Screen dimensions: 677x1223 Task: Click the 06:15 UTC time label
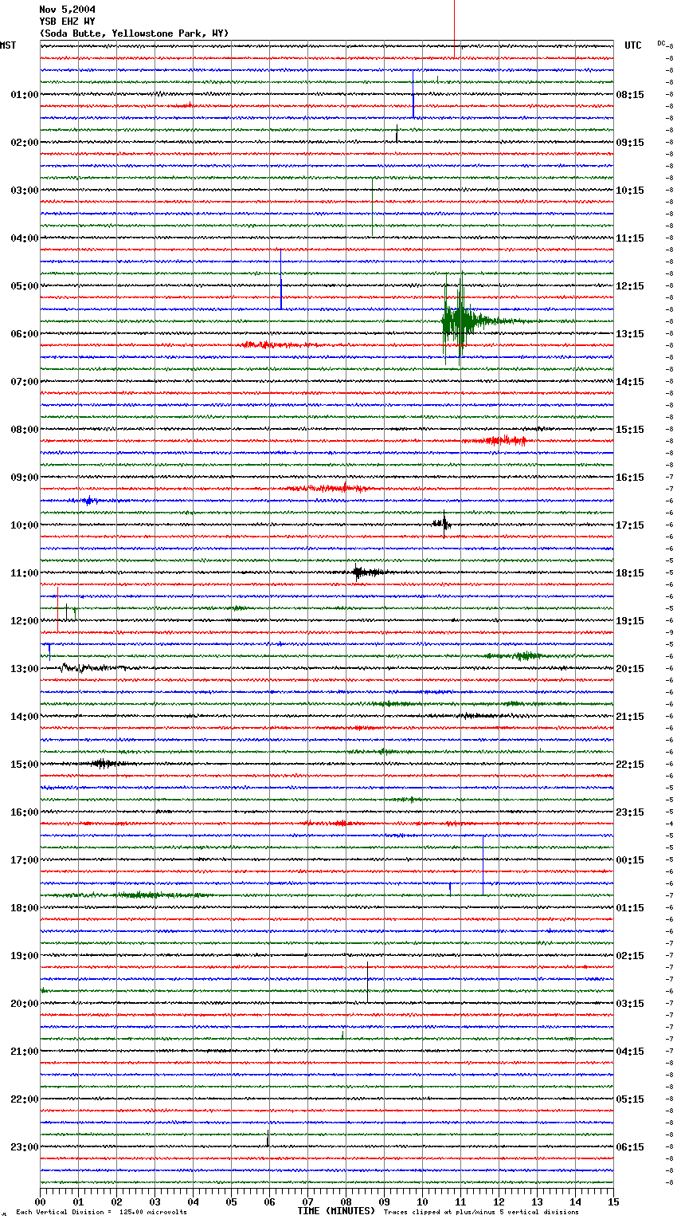point(630,1147)
